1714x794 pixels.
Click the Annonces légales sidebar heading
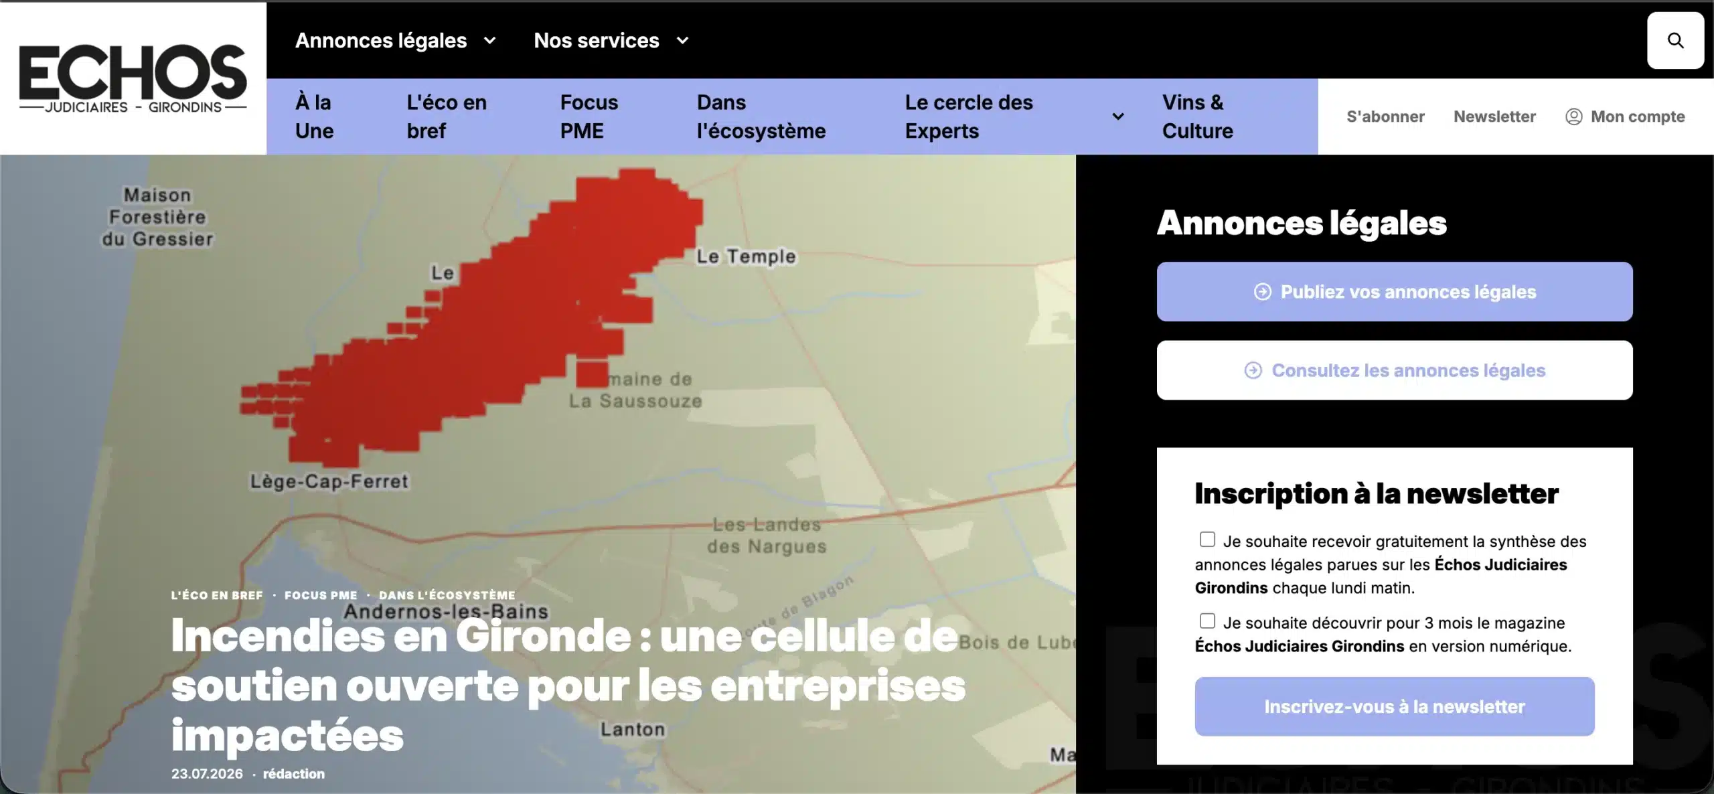tap(1302, 223)
